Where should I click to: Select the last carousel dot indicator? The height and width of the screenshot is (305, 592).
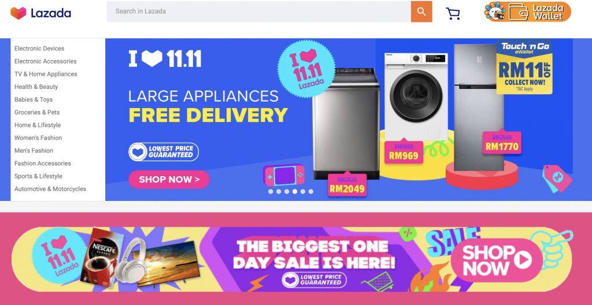pos(310,191)
